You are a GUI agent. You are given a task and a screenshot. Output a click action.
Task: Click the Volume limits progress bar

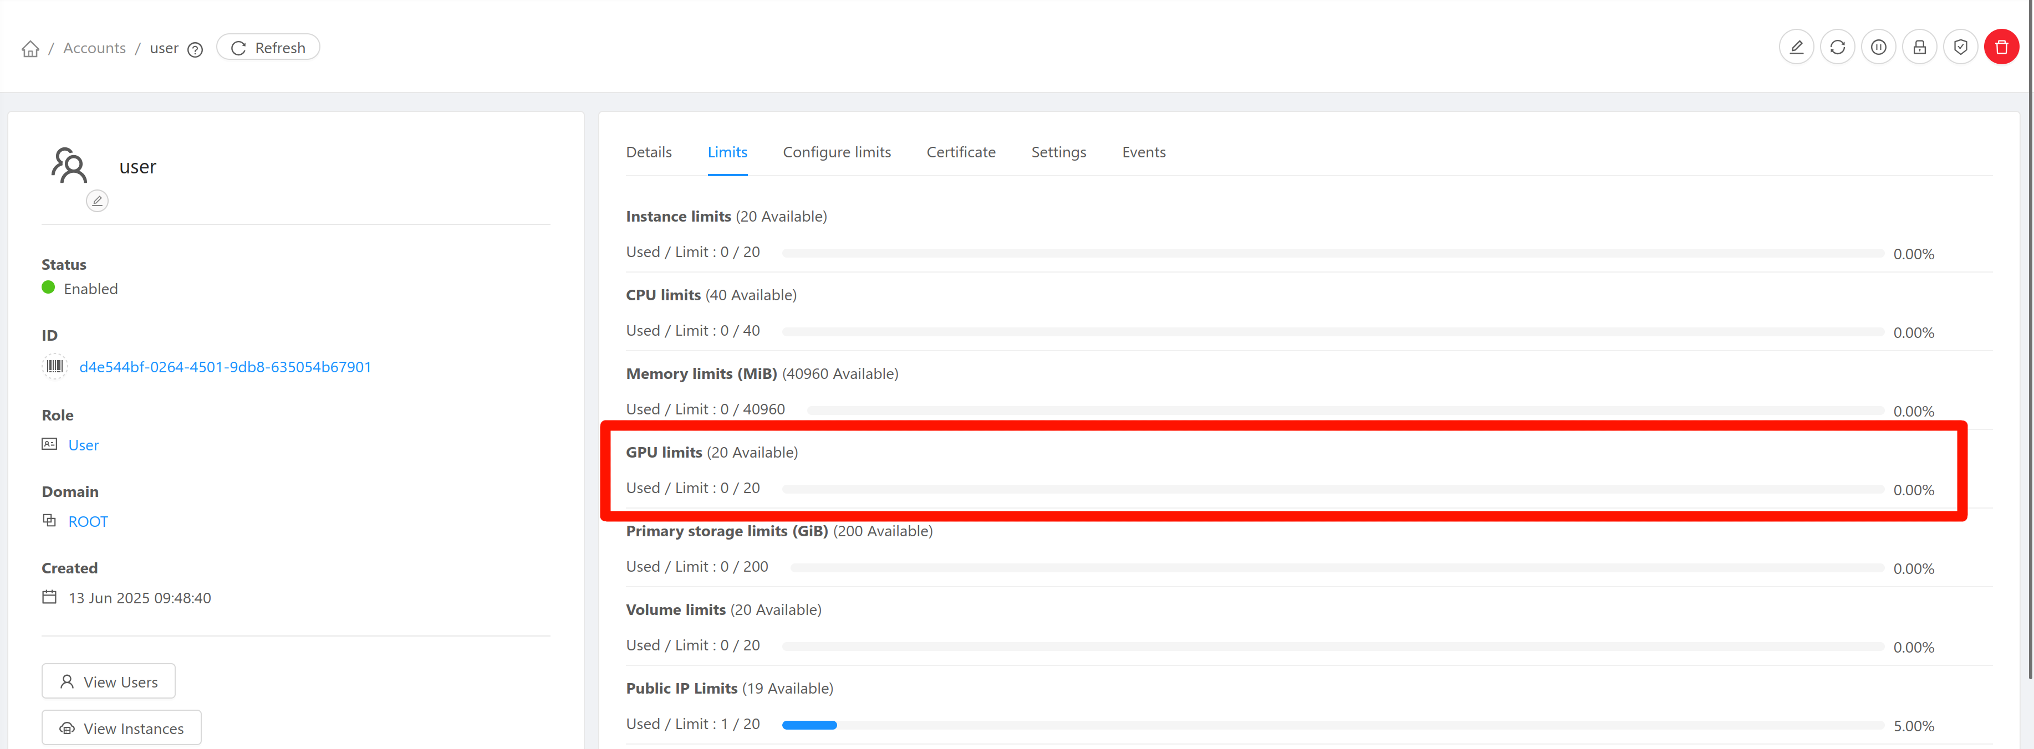click(1333, 647)
